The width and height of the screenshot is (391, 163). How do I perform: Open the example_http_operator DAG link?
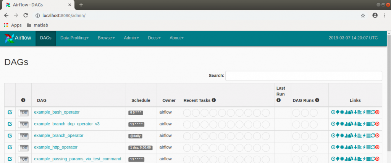56,147
